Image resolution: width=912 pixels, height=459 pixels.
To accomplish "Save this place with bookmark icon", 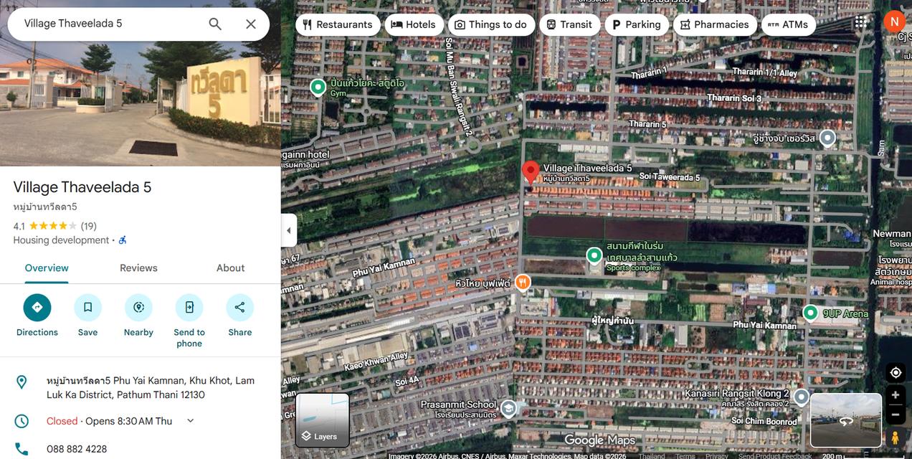I will coord(87,308).
